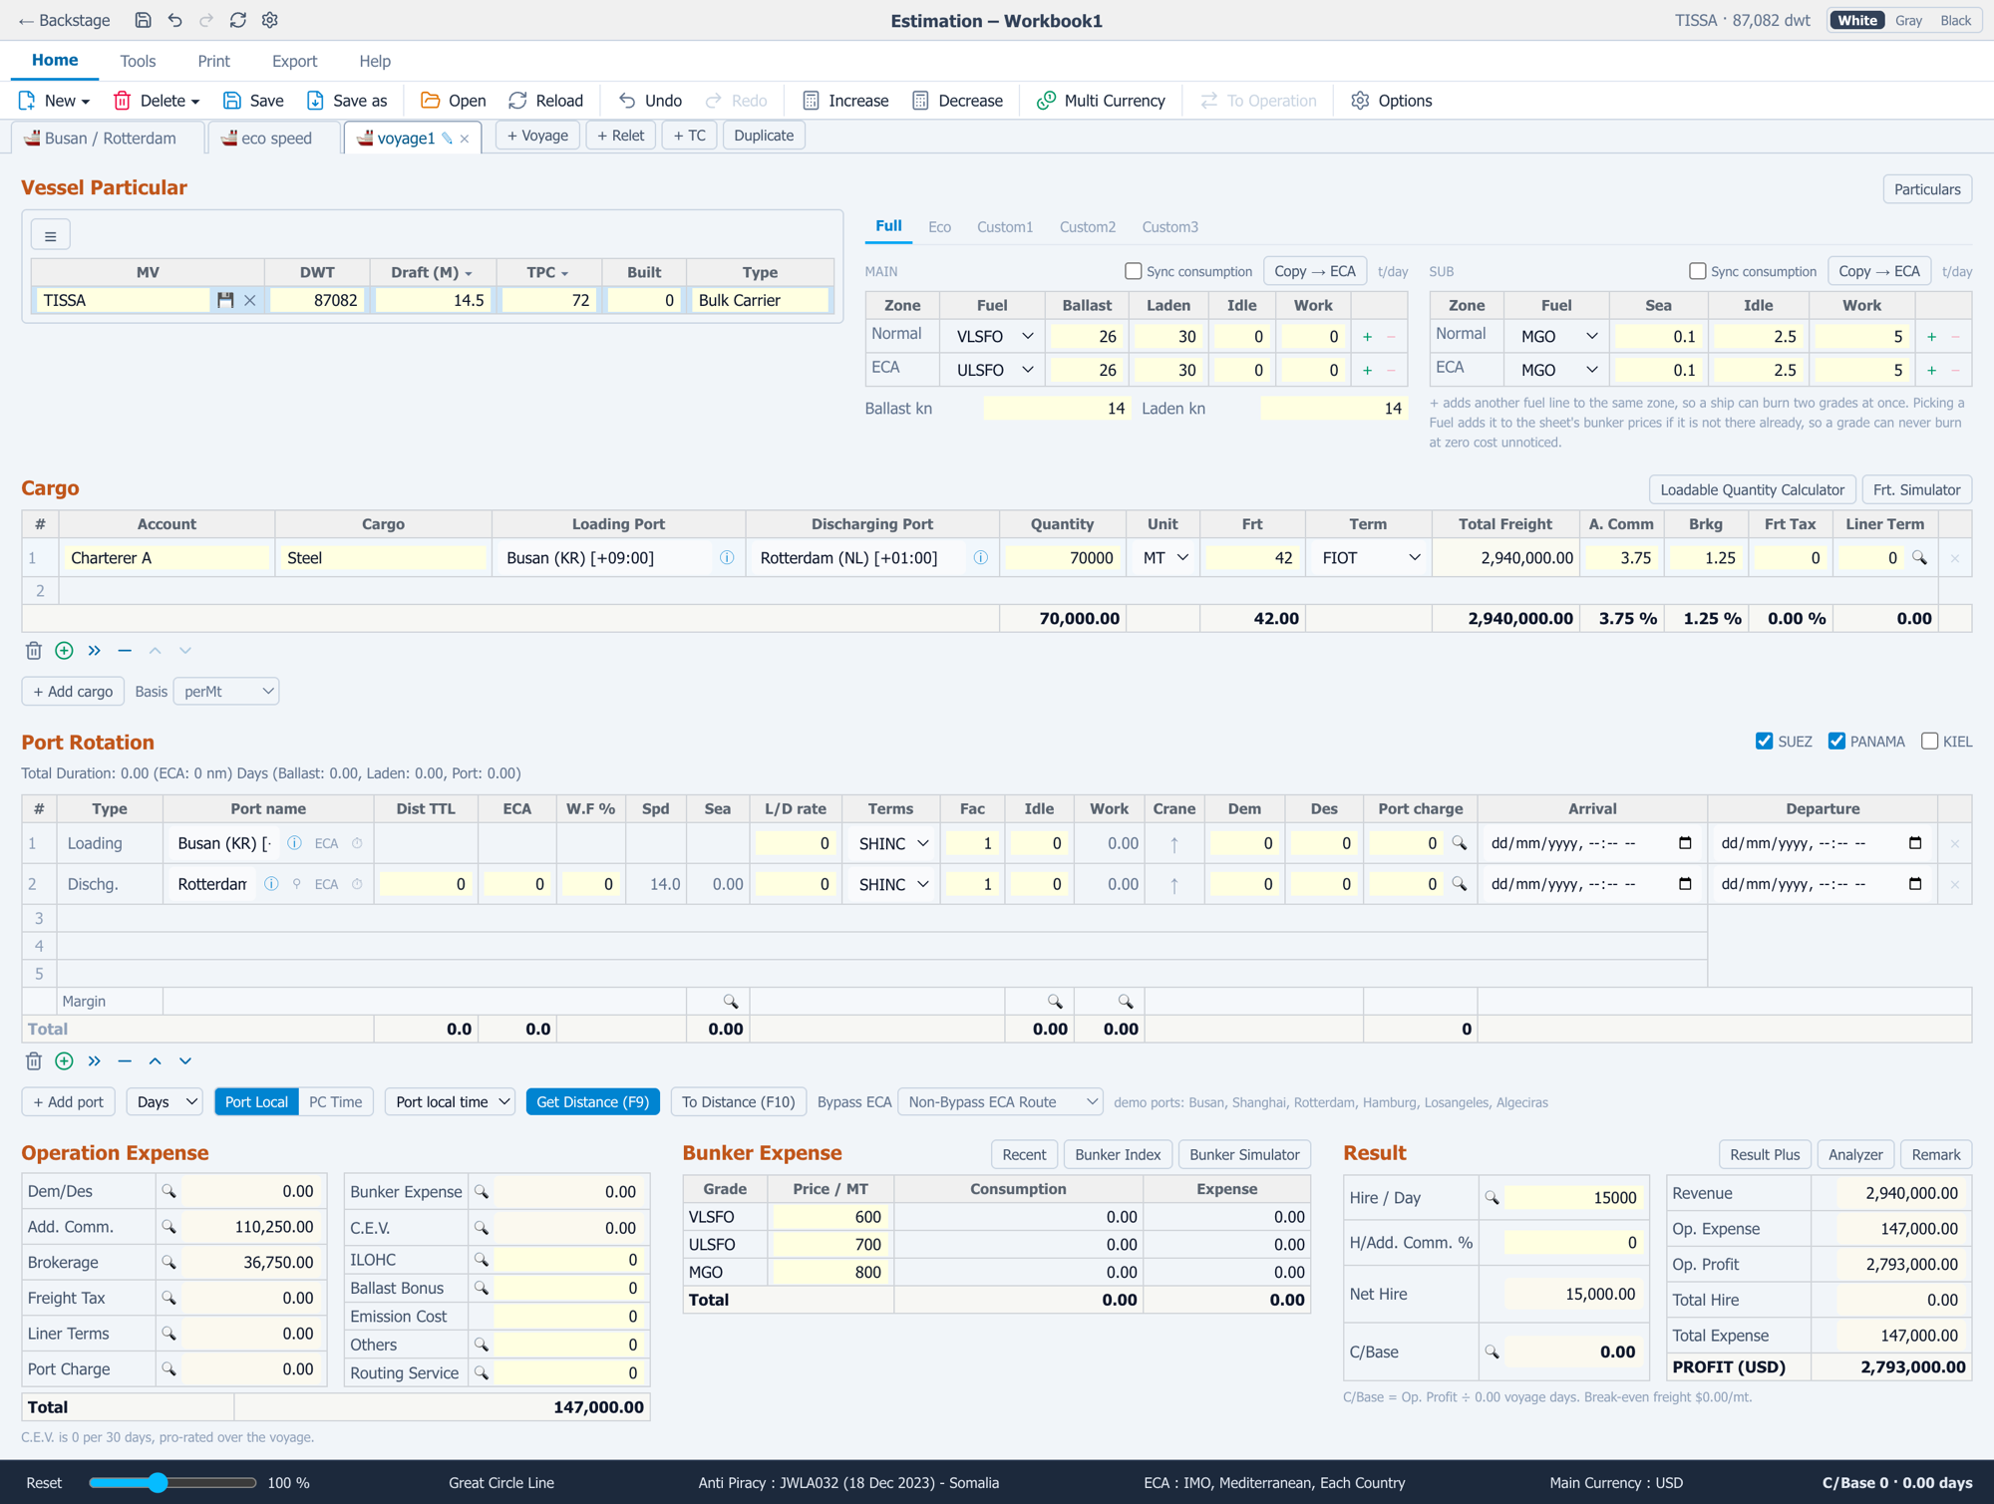Click the refresh icon in the title bar
The height and width of the screenshot is (1504, 1994).
237,20
